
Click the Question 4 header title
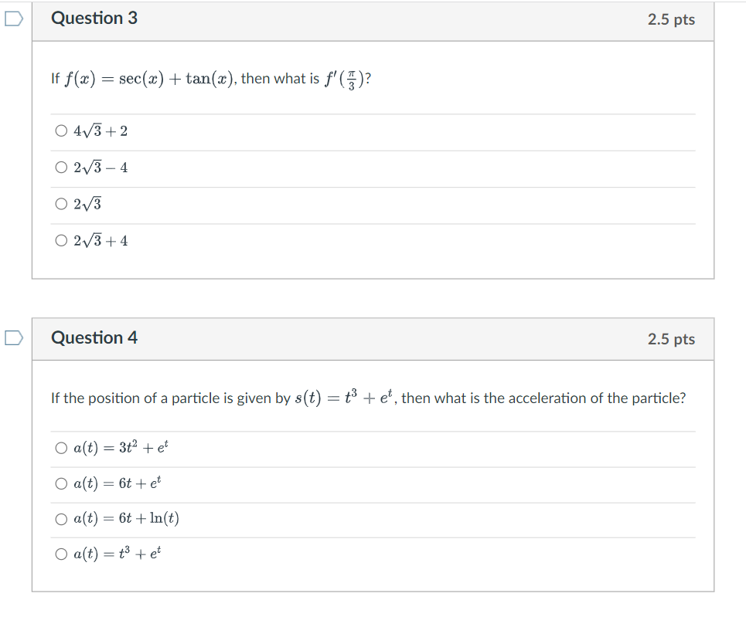pos(95,337)
